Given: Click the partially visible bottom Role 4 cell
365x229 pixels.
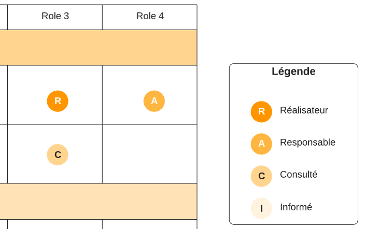Looking at the screenshot, I should (149, 224).
